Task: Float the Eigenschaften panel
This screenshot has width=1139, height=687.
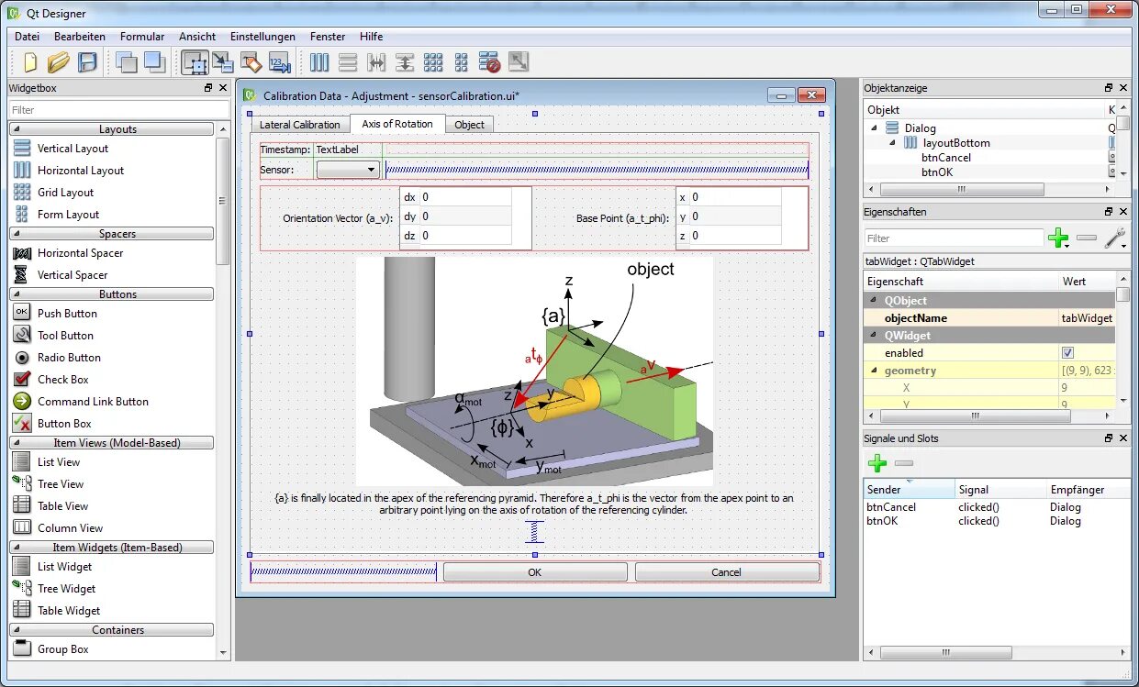Action: 1109,212
